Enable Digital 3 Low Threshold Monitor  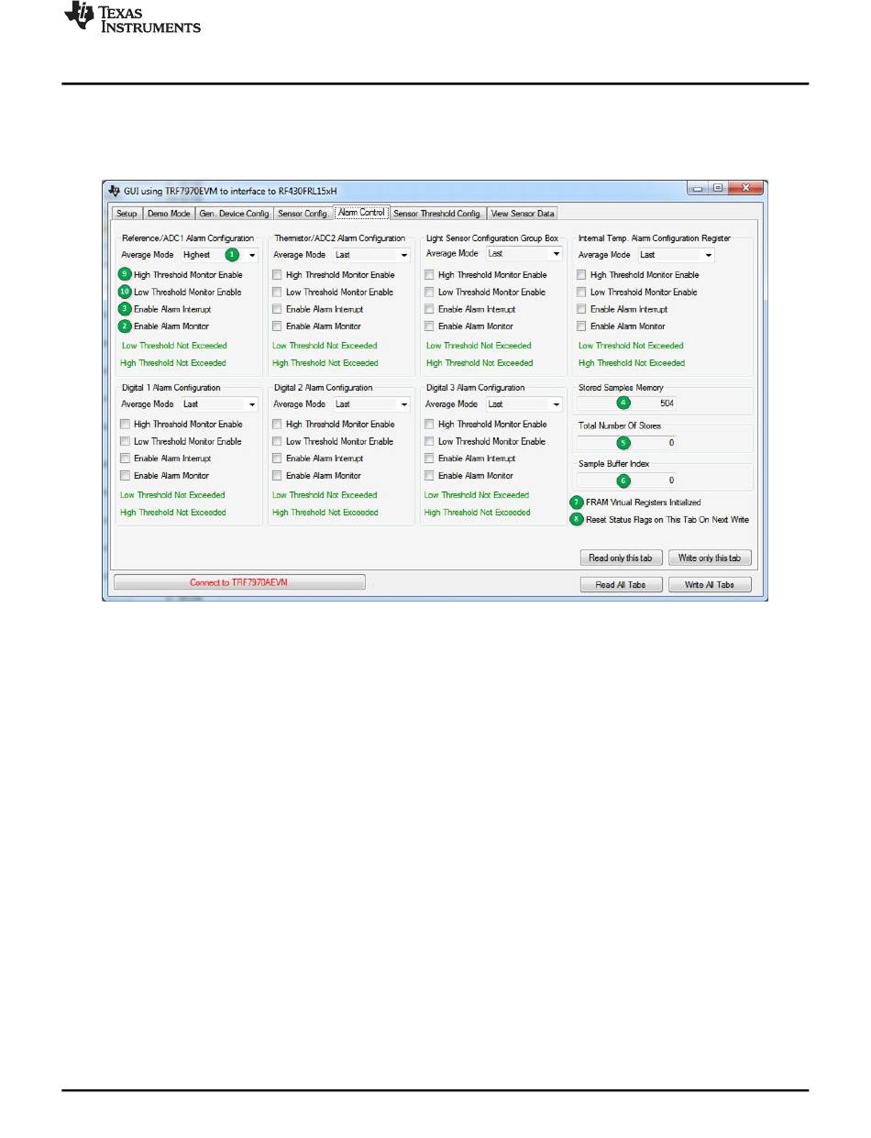coord(430,441)
